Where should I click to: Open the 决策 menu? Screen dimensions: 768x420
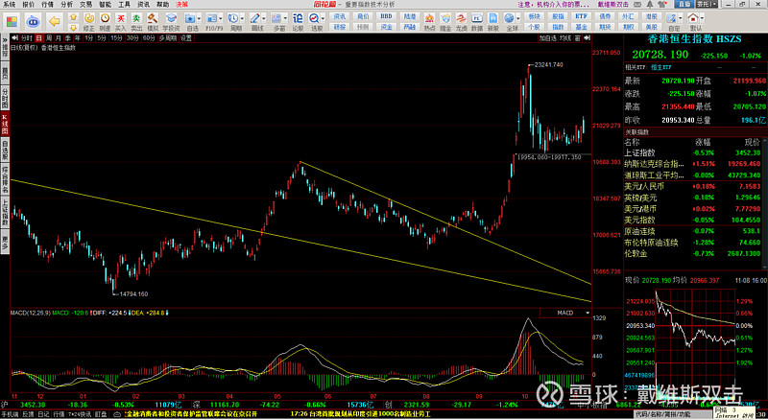click(x=181, y=5)
